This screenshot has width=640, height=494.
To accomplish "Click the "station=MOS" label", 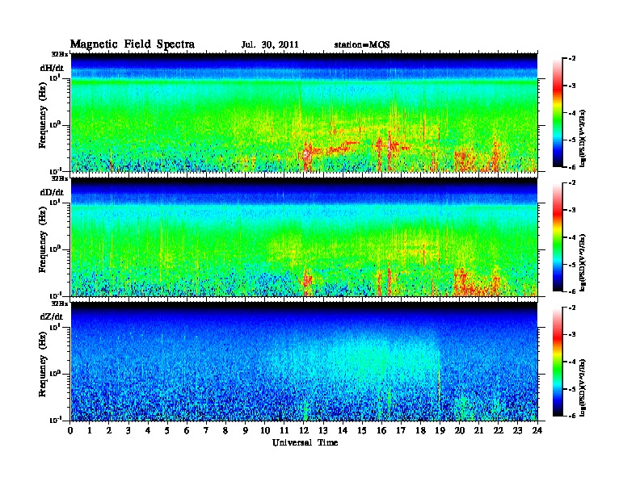I will [x=362, y=45].
